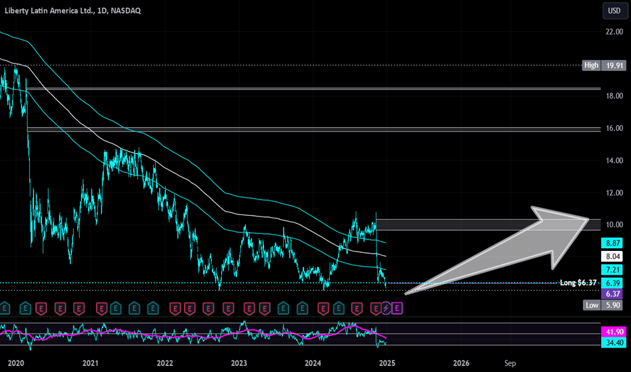631x372 pixels.
Task: Click the 14.00 price axis tick
Action: [x=614, y=160]
